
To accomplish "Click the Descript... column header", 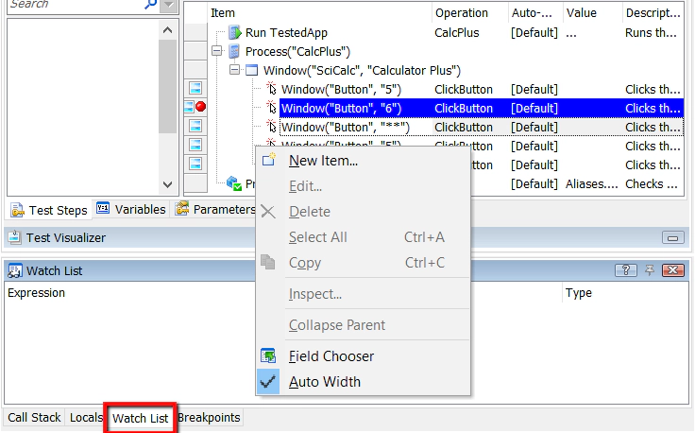I will [653, 13].
